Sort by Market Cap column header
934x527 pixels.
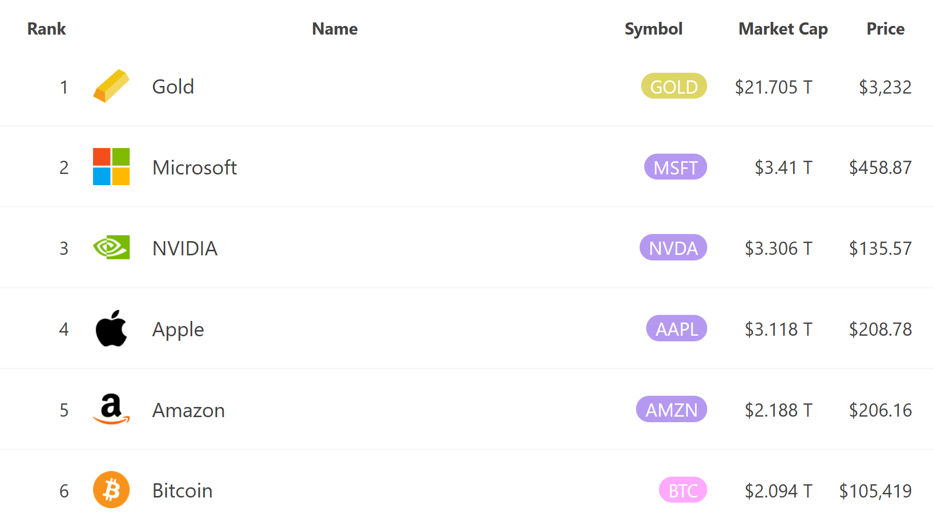783,29
